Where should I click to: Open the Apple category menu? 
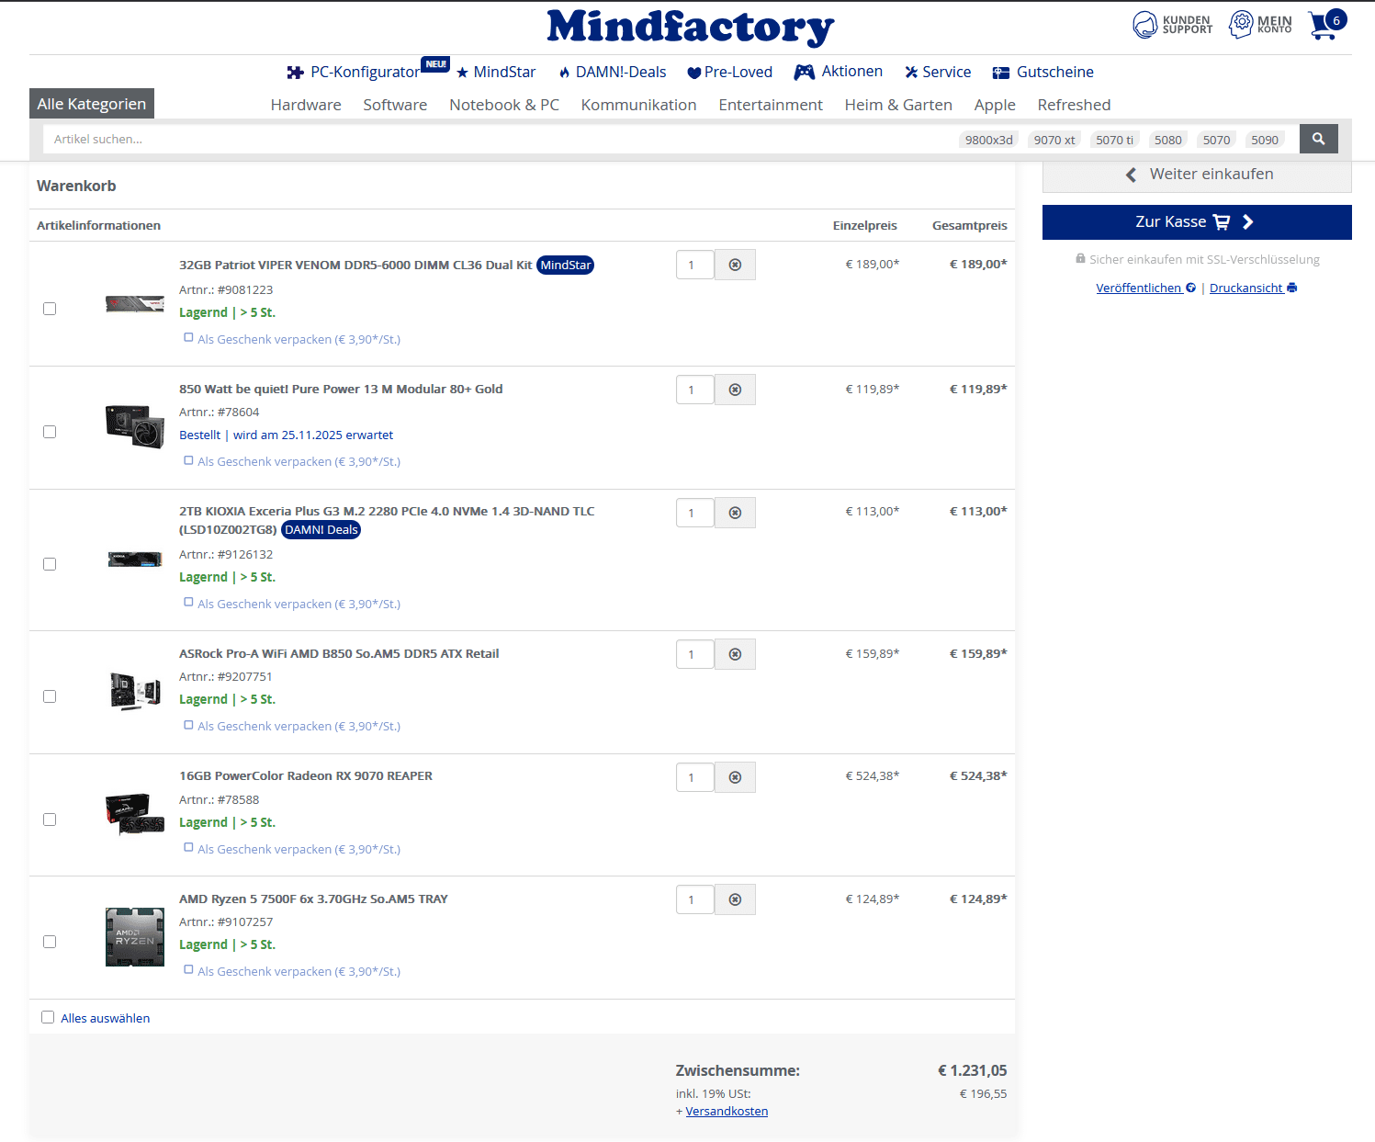click(995, 105)
